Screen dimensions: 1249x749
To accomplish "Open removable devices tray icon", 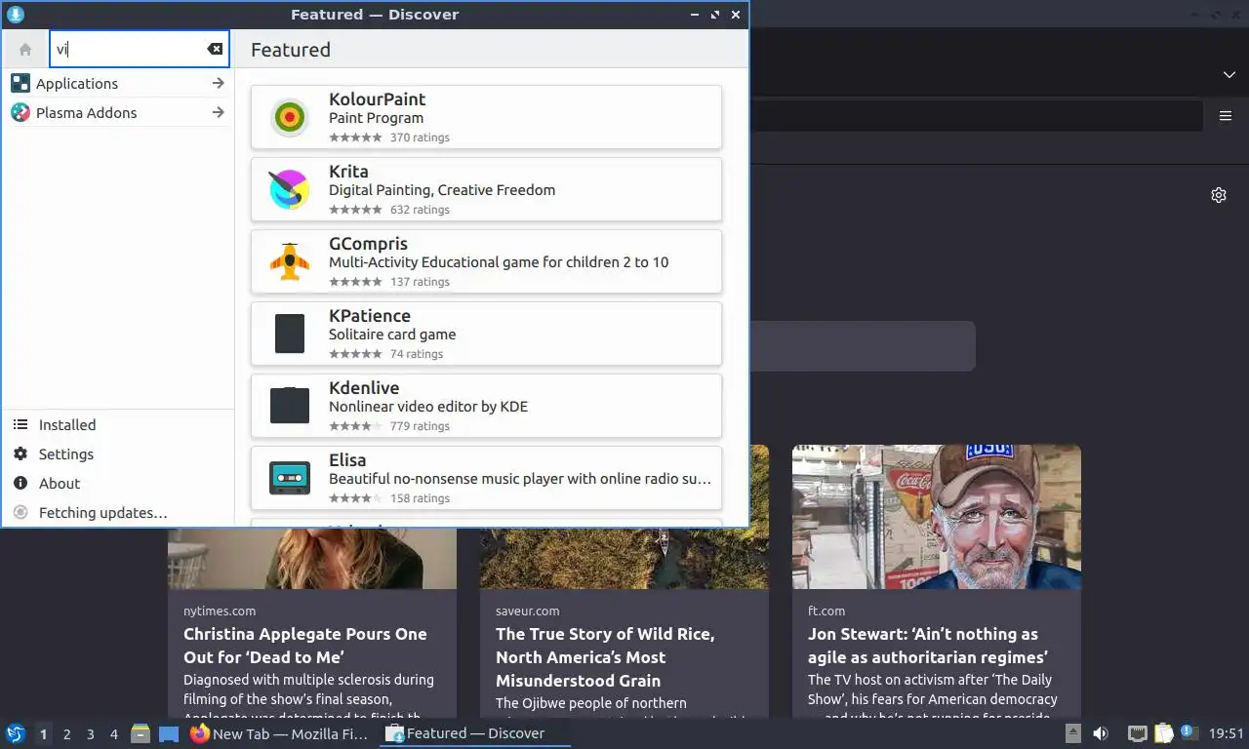I will coord(1072,733).
